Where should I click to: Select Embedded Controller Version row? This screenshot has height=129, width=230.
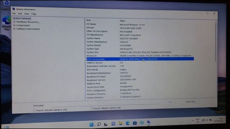click(x=140, y=66)
